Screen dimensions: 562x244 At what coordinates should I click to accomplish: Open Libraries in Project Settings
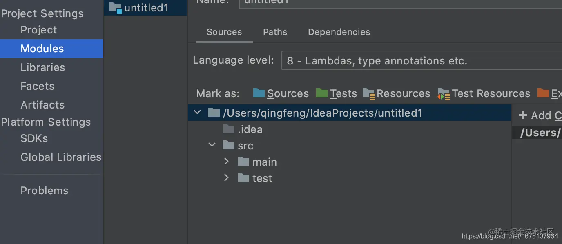[43, 67]
